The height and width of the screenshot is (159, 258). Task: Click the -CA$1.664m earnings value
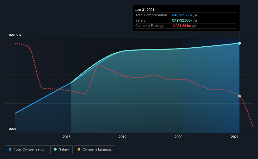[181, 26]
